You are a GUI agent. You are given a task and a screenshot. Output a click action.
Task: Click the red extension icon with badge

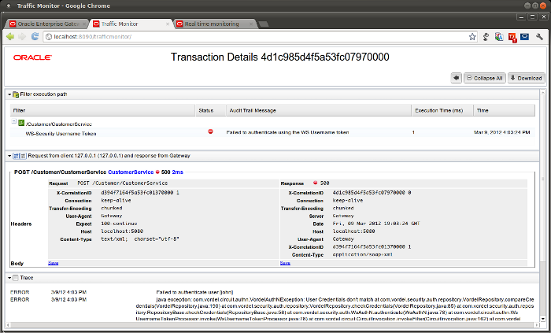pyautogui.click(x=512, y=37)
